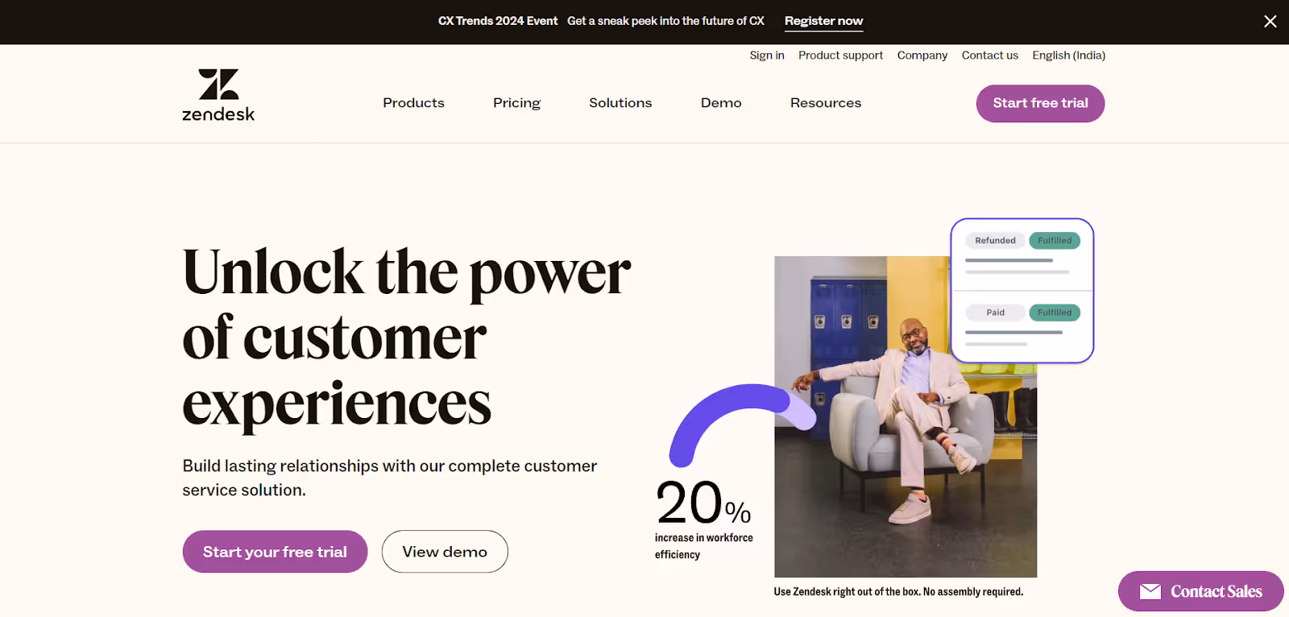Viewport: 1289px width, 617px height.
Task: Open the Solutions menu
Action: 620,103
